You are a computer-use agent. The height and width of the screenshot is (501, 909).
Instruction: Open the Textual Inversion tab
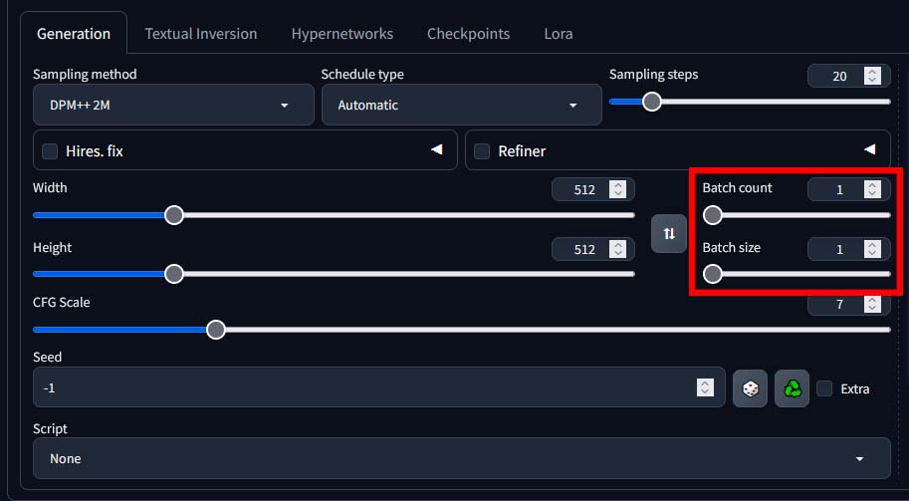200,34
